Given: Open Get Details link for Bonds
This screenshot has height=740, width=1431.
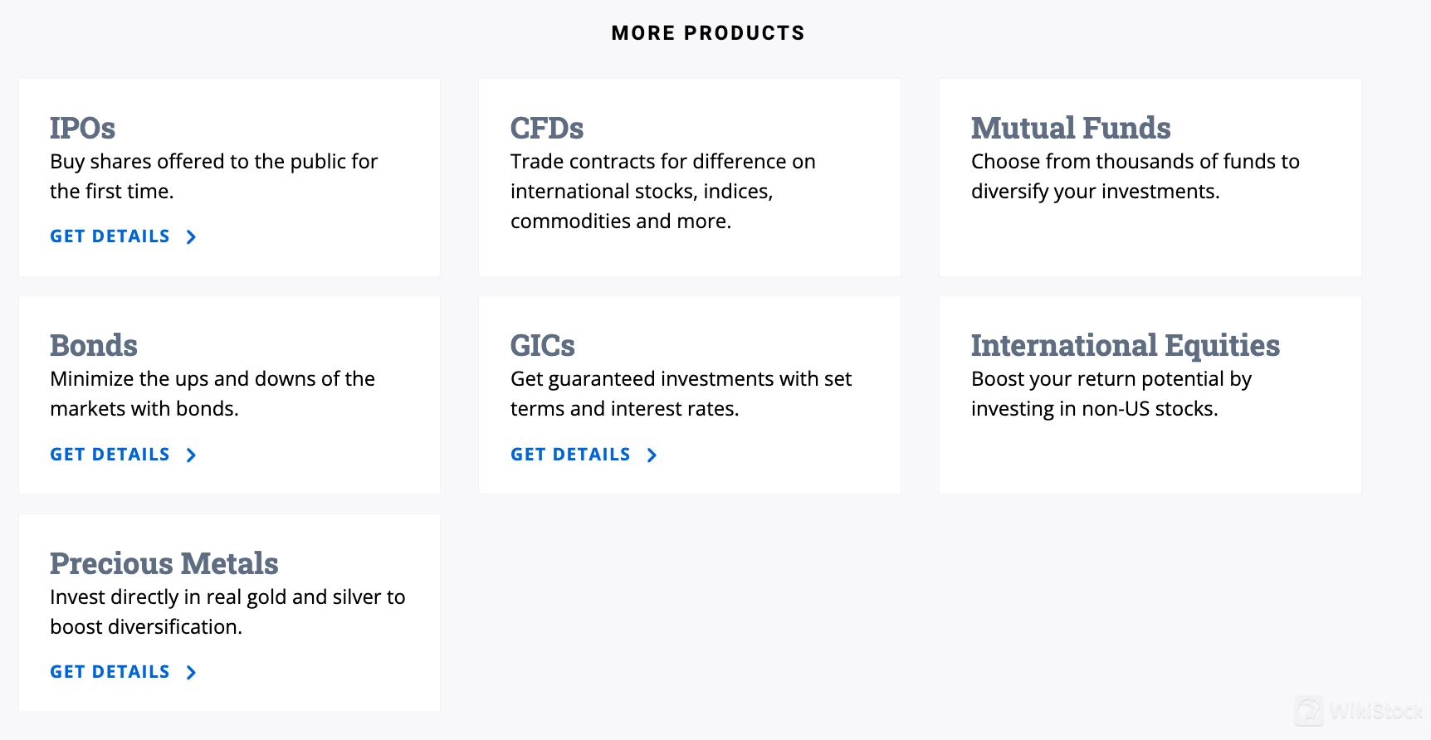Looking at the screenshot, I should pyautogui.click(x=110, y=455).
